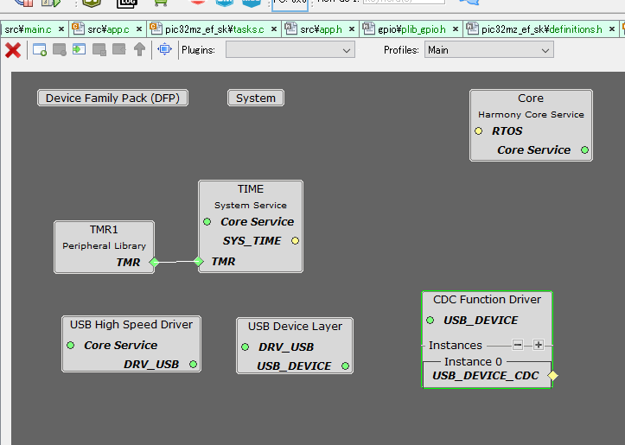Viewport: 625px width, 445px height.
Task: Click the blue fit-to-view icon
Action: pyautogui.click(x=164, y=50)
